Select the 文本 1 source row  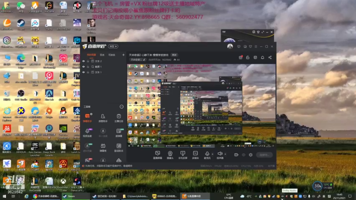pyautogui.click(x=103, y=72)
